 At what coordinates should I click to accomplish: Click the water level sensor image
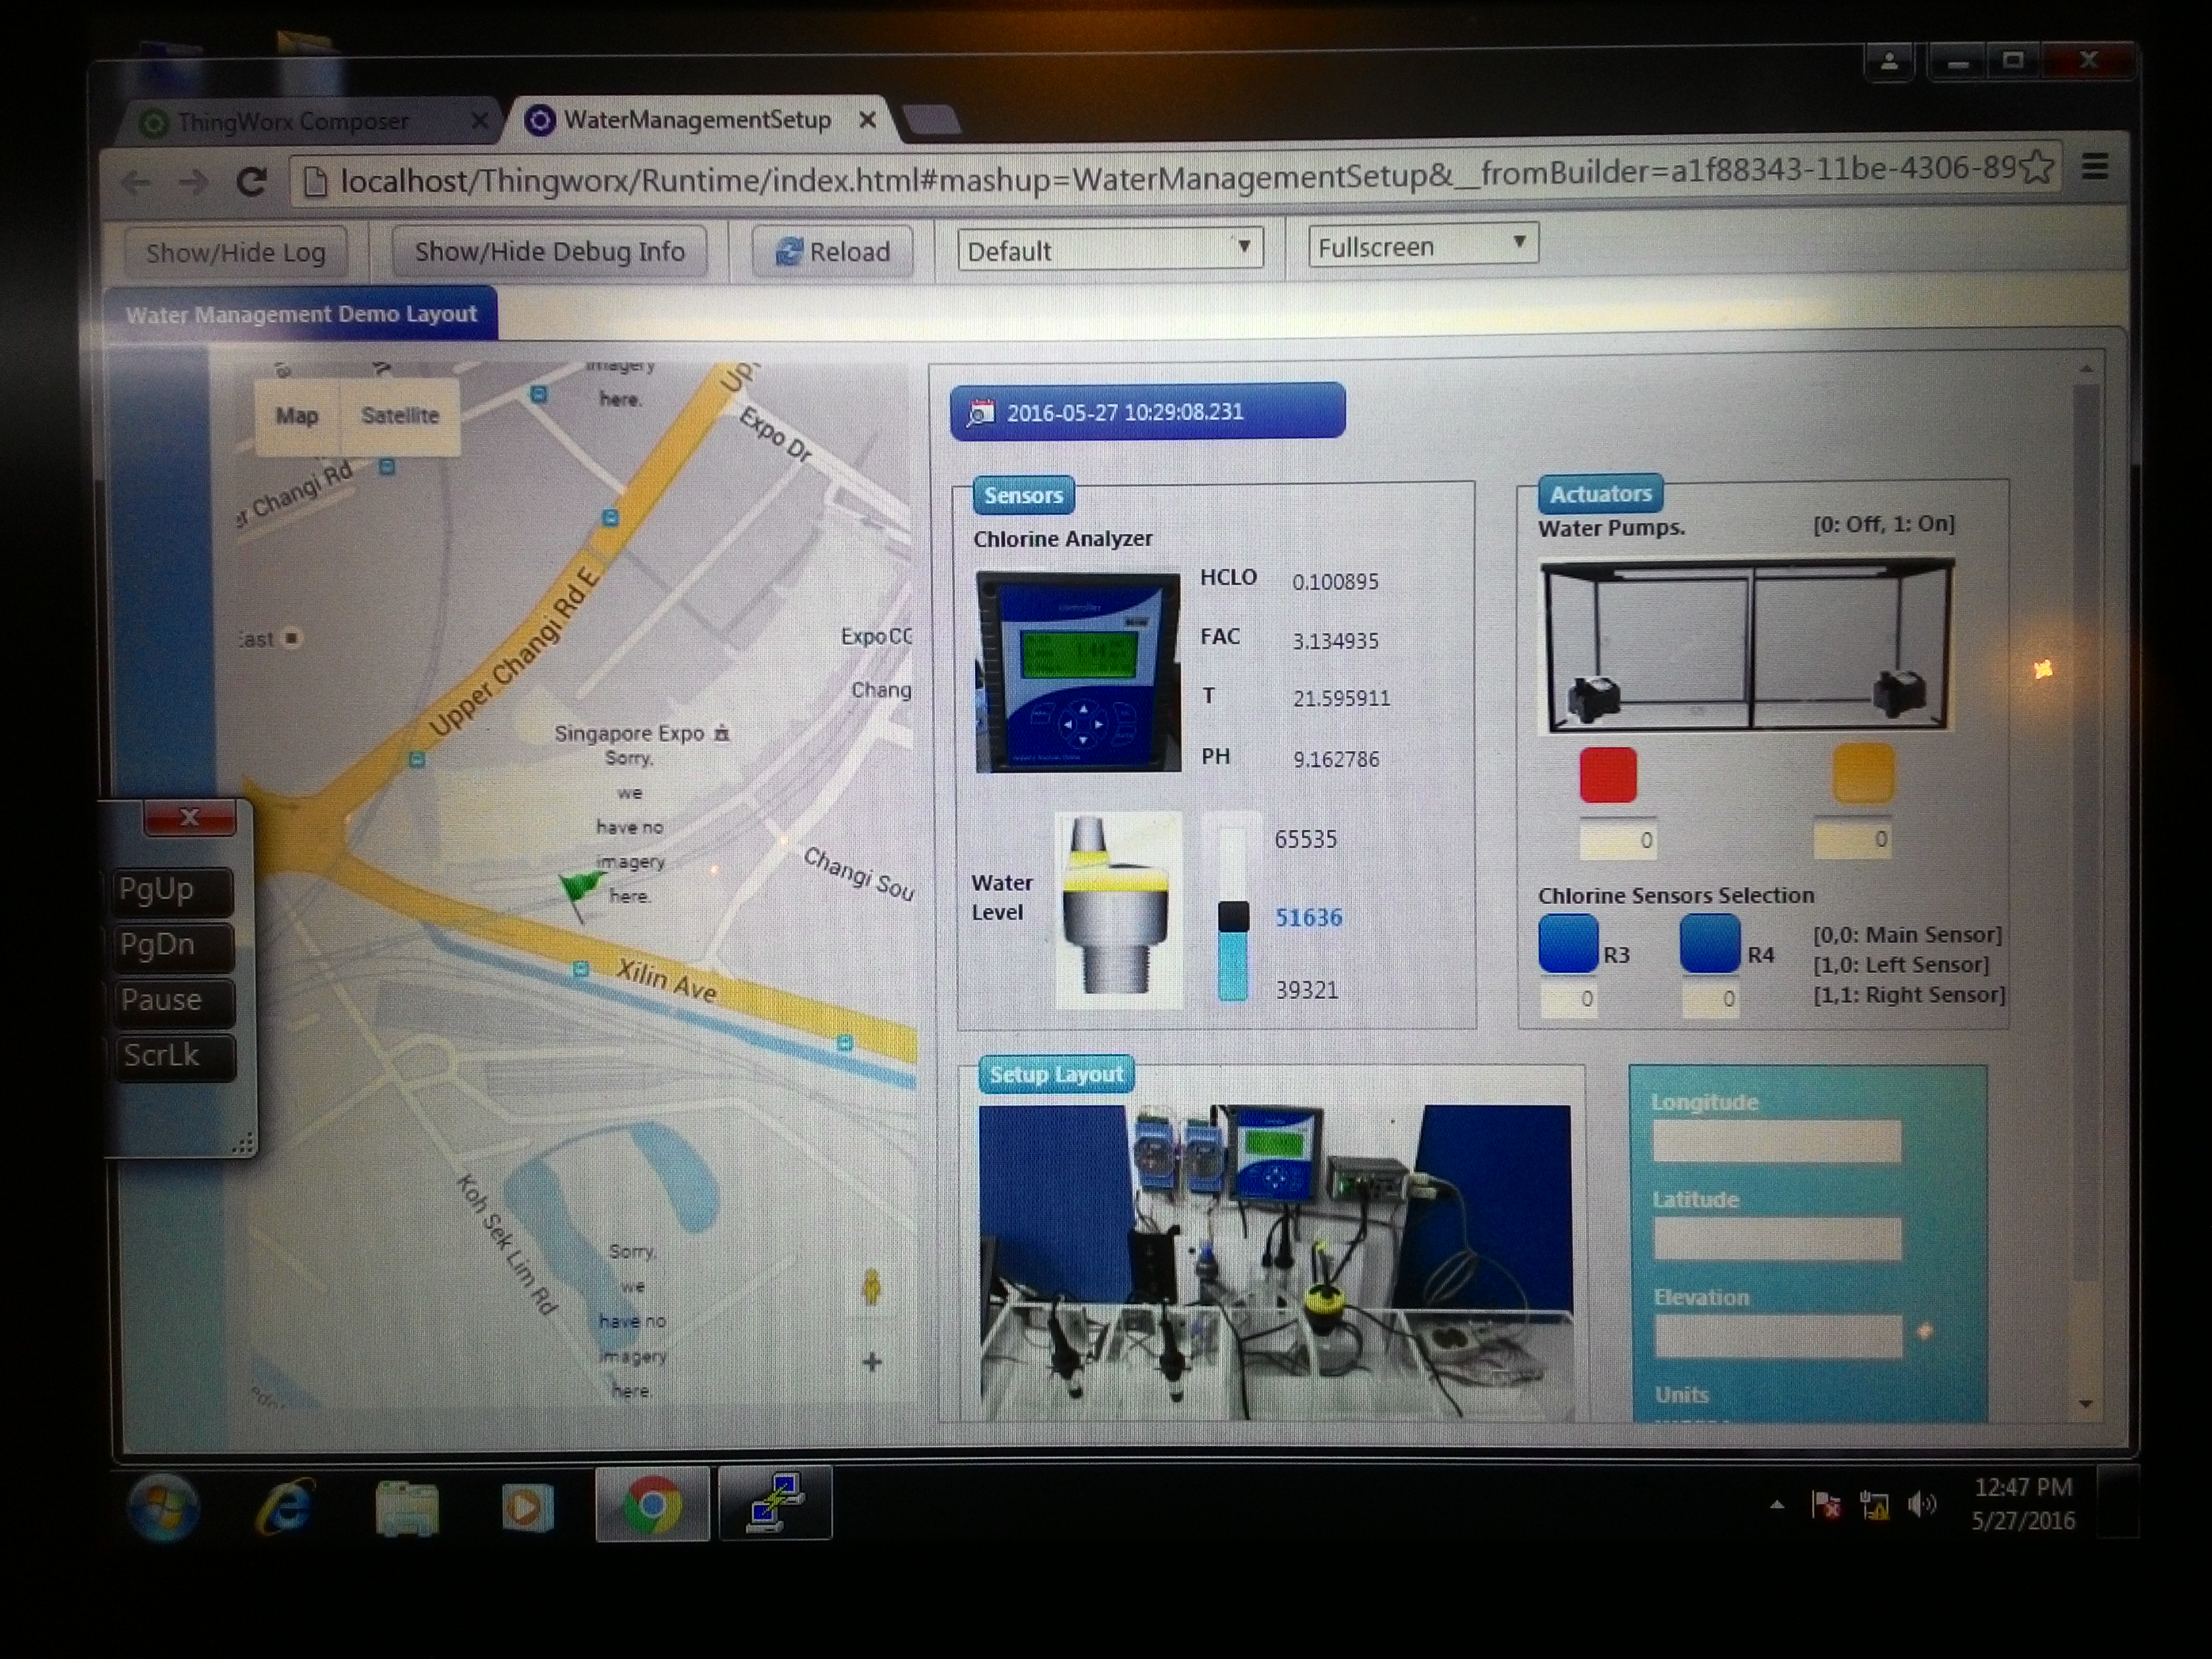pos(1118,909)
